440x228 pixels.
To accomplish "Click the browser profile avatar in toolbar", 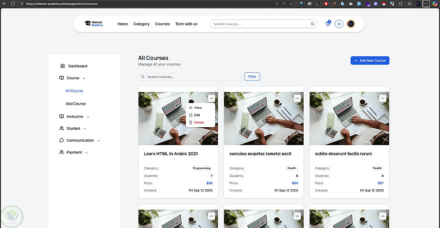I will click(418, 4).
